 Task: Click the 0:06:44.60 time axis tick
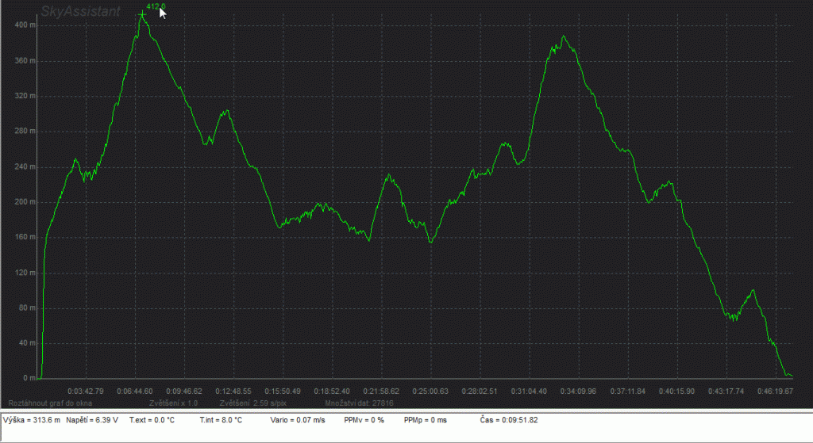coord(135,391)
